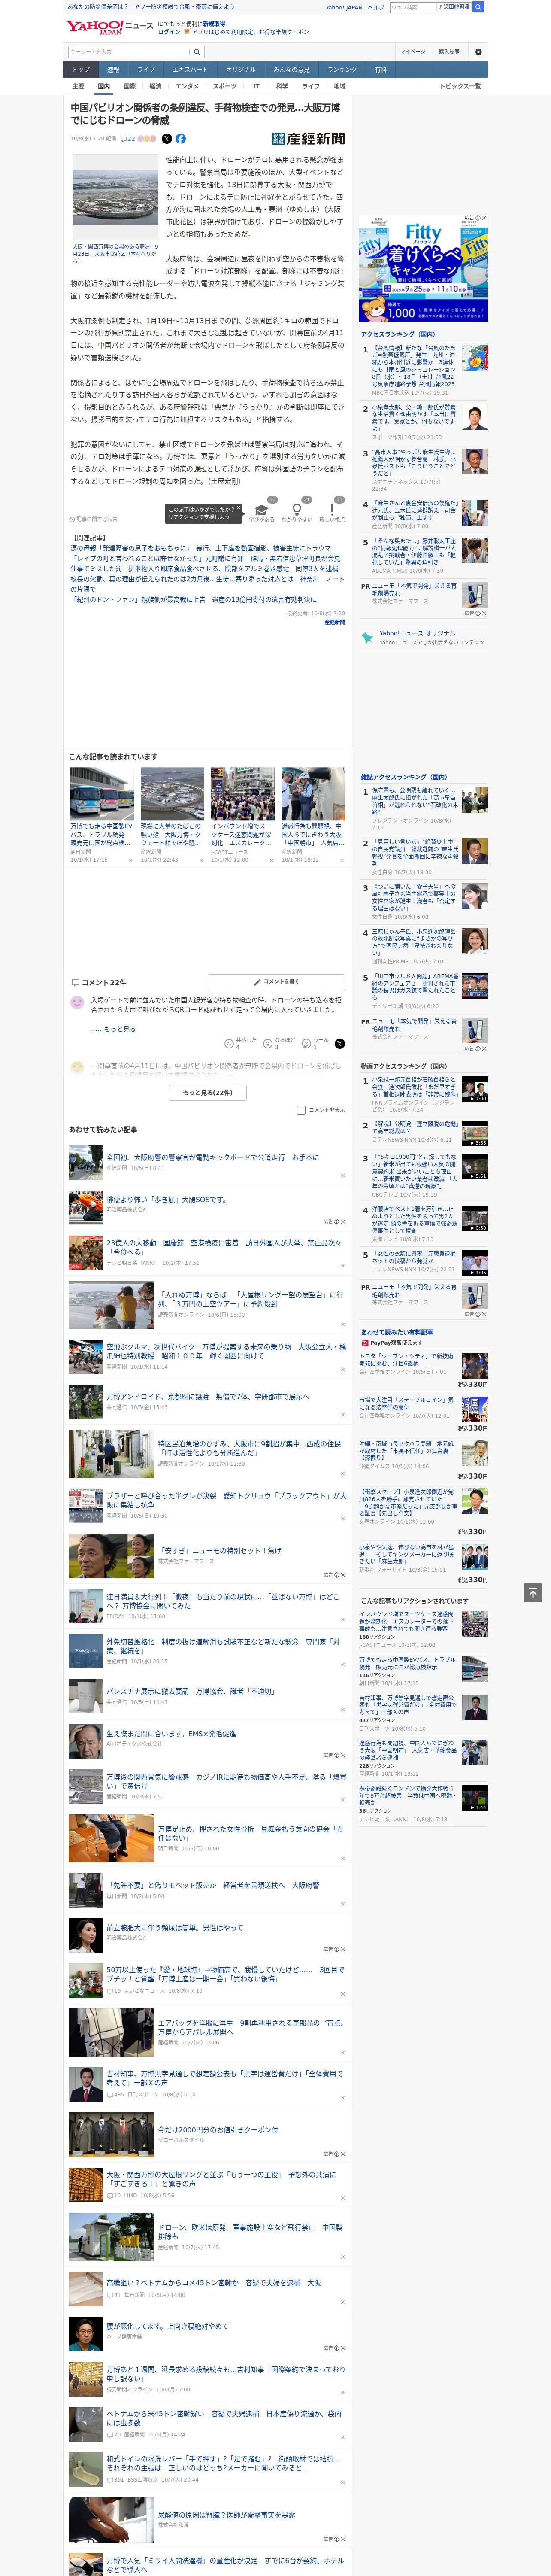Share article on X icon under headline

pos(167,139)
